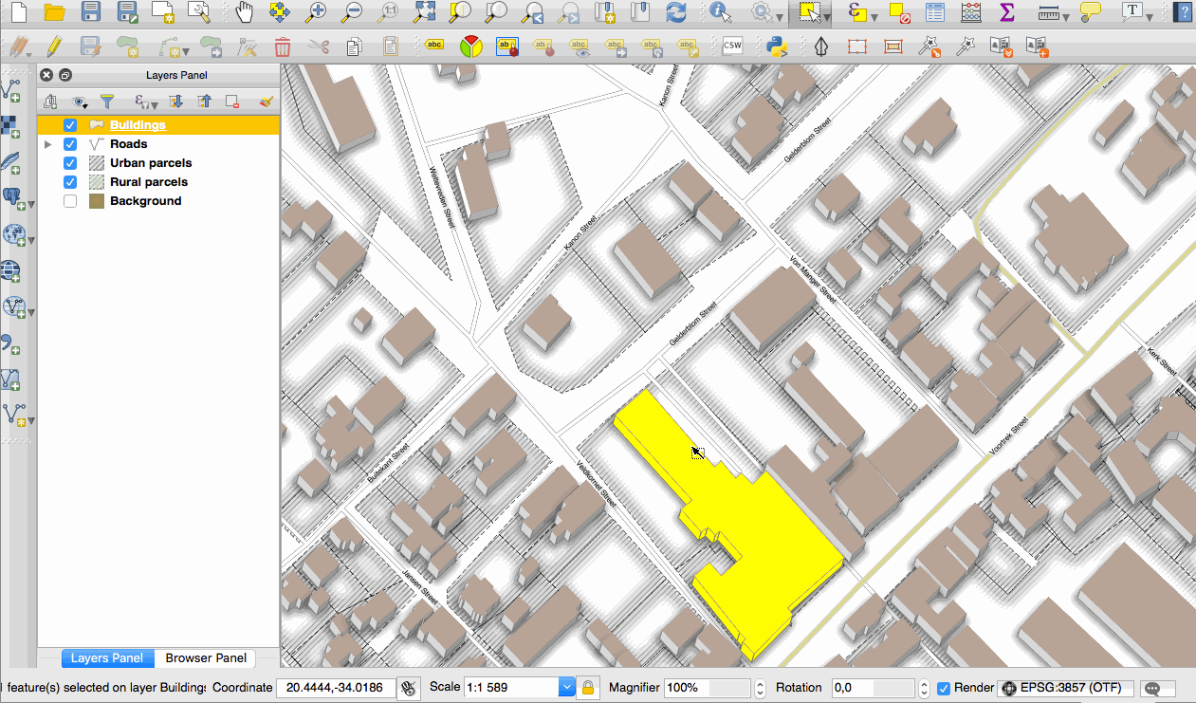Click the Zoom In magnifier tool
This screenshot has height=703, width=1196.
coord(315,12)
